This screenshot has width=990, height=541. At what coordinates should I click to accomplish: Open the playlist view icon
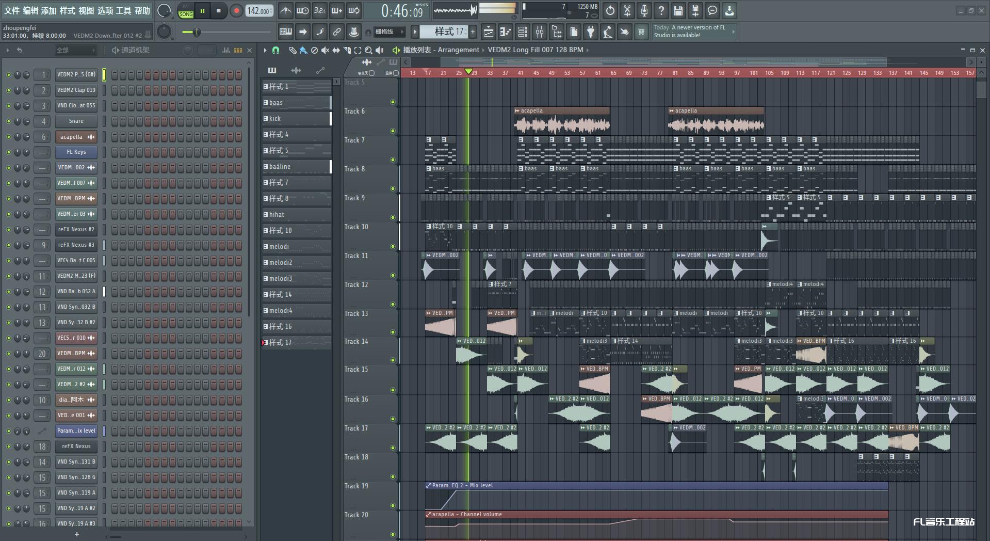(489, 32)
